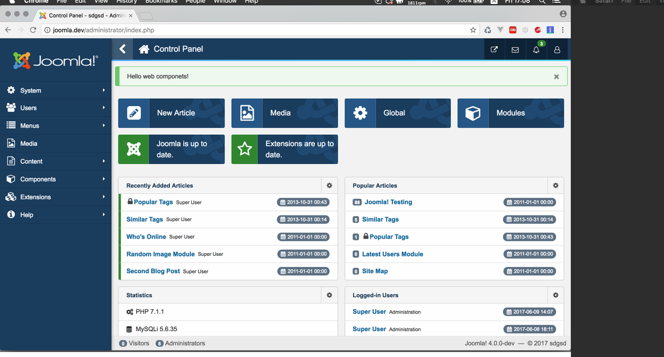The height and width of the screenshot is (357, 664).
Task: Collapse the sidebar with the back chevron
Action: (123, 49)
